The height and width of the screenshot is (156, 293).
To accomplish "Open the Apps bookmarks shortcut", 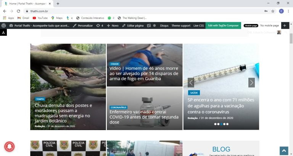I will 8,18.
